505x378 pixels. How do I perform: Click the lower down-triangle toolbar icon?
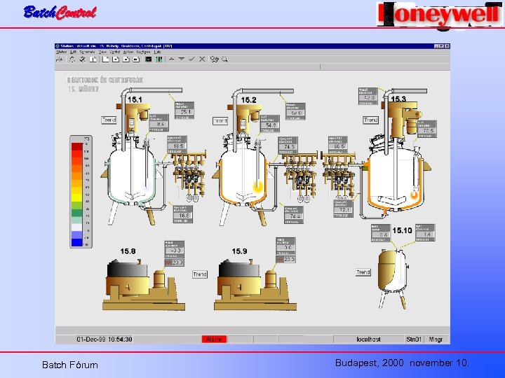tap(182, 59)
